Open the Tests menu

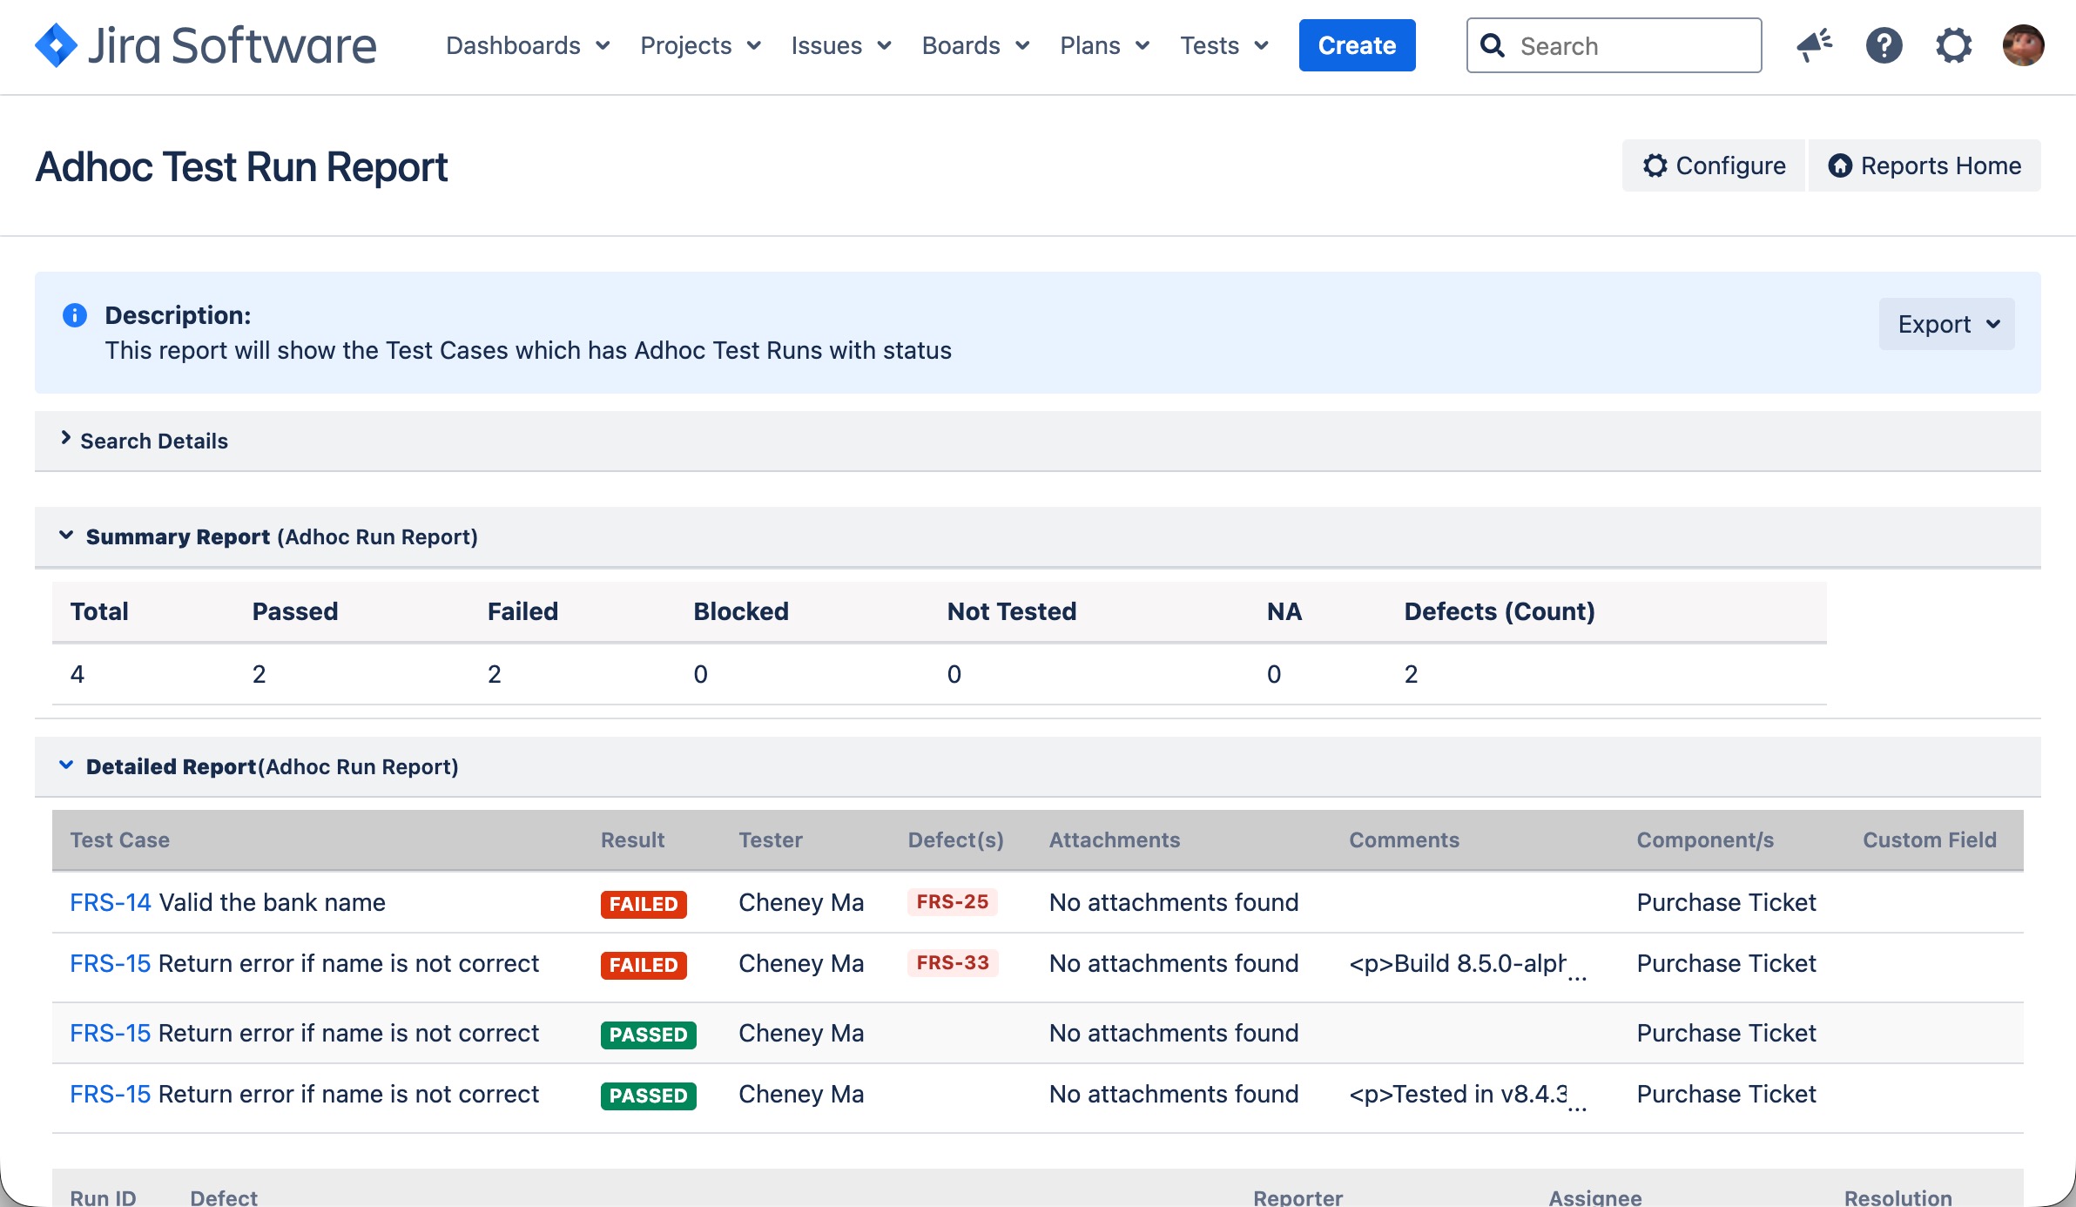tap(1223, 45)
